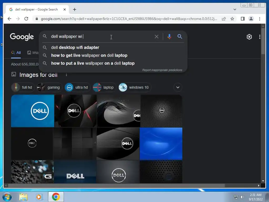
Task: Open the Chrome three-dot menu
Action: (260, 19)
